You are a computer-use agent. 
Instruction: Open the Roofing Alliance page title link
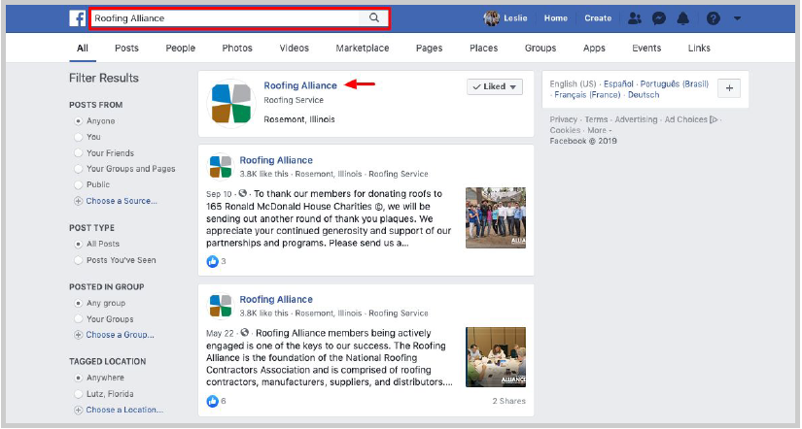(300, 85)
